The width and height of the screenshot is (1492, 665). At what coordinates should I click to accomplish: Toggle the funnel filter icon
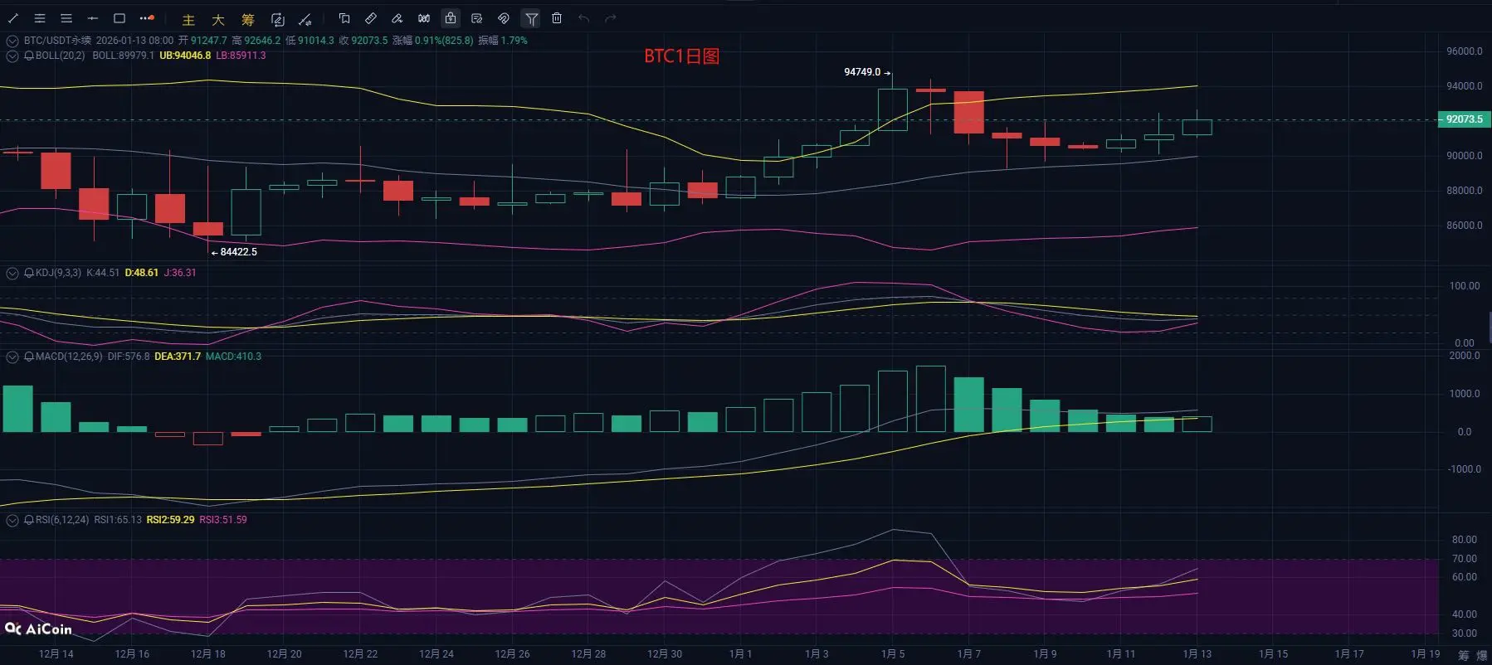[531, 18]
